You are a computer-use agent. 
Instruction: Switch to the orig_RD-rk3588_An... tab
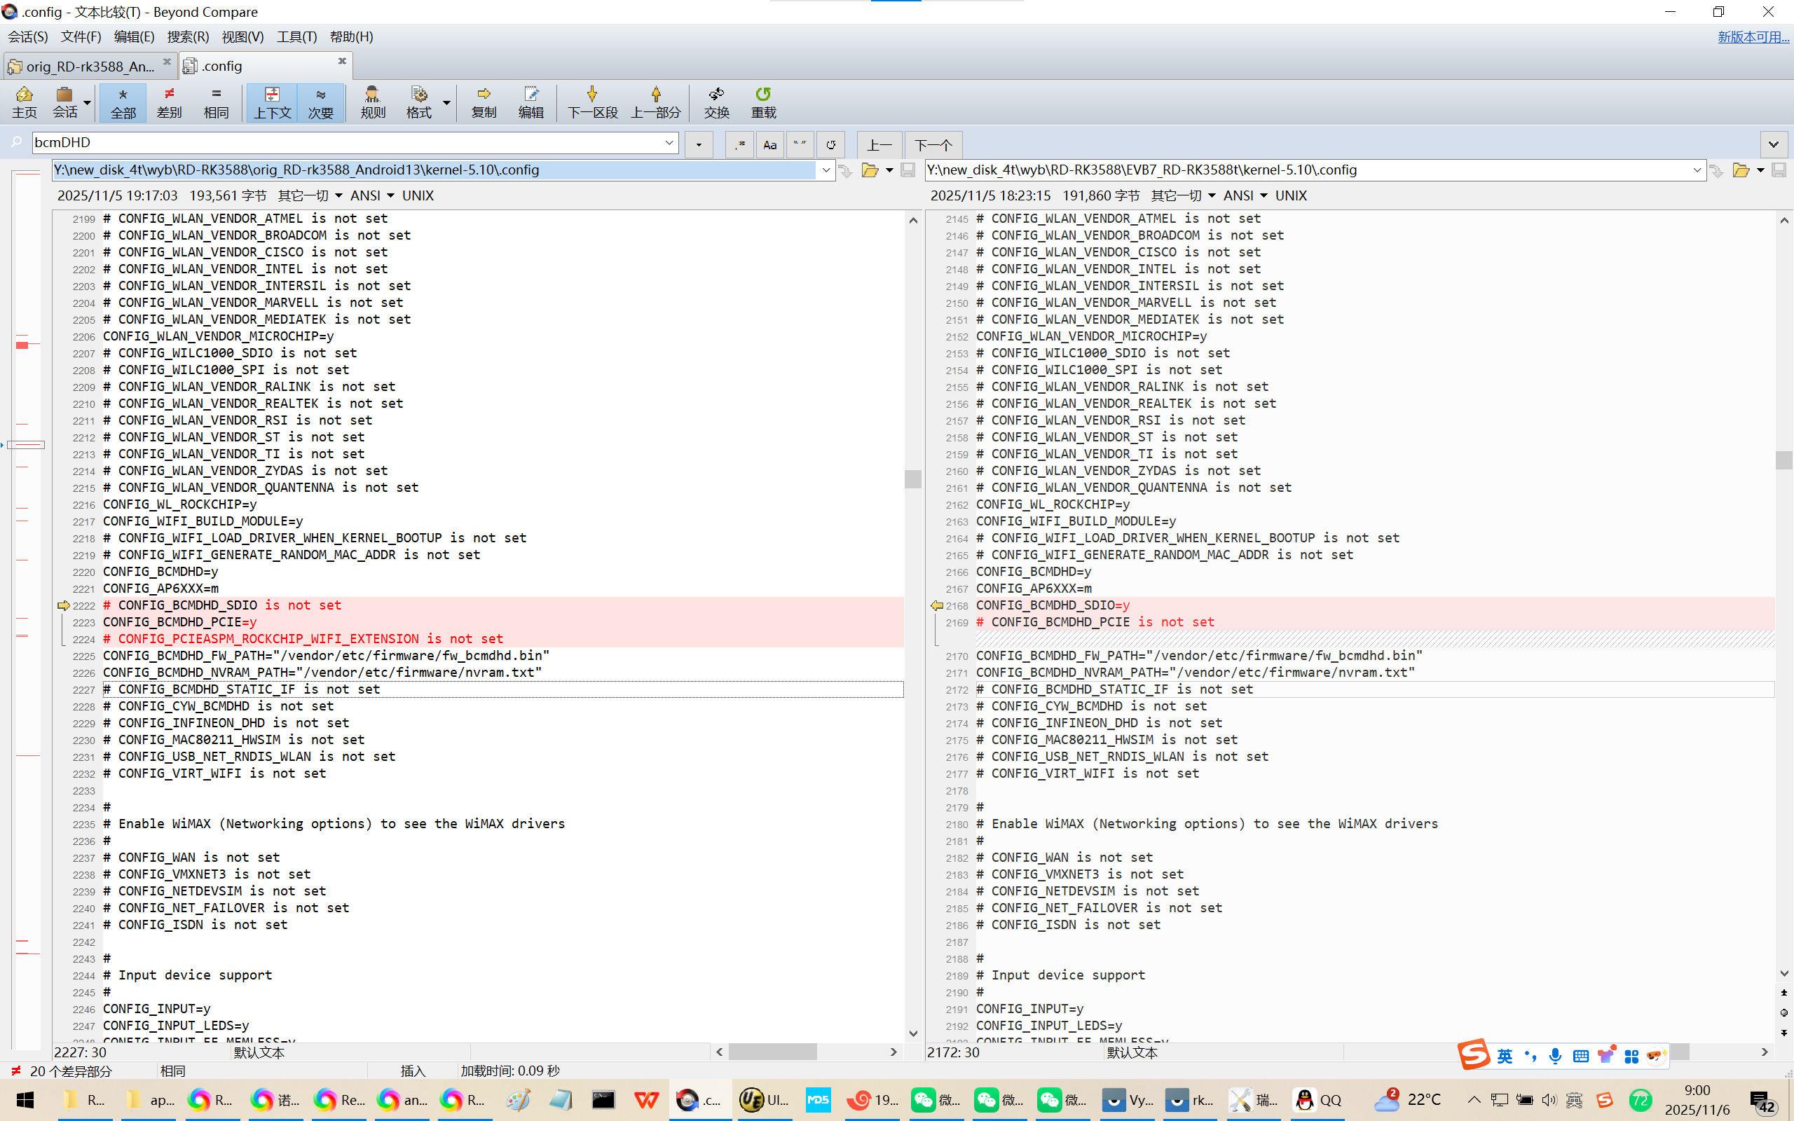tap(89, 66)
